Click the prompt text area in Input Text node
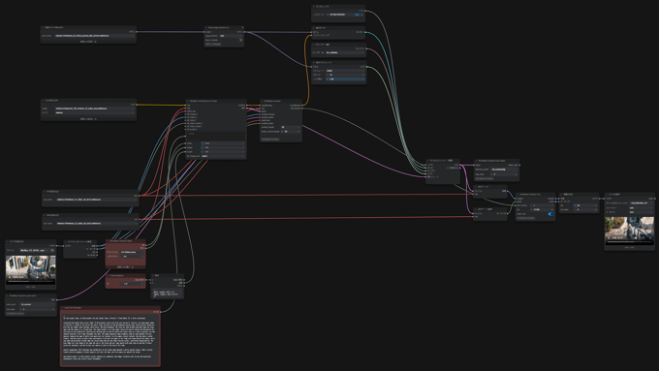This screenshot has height=371, width=659. (110, 338)
